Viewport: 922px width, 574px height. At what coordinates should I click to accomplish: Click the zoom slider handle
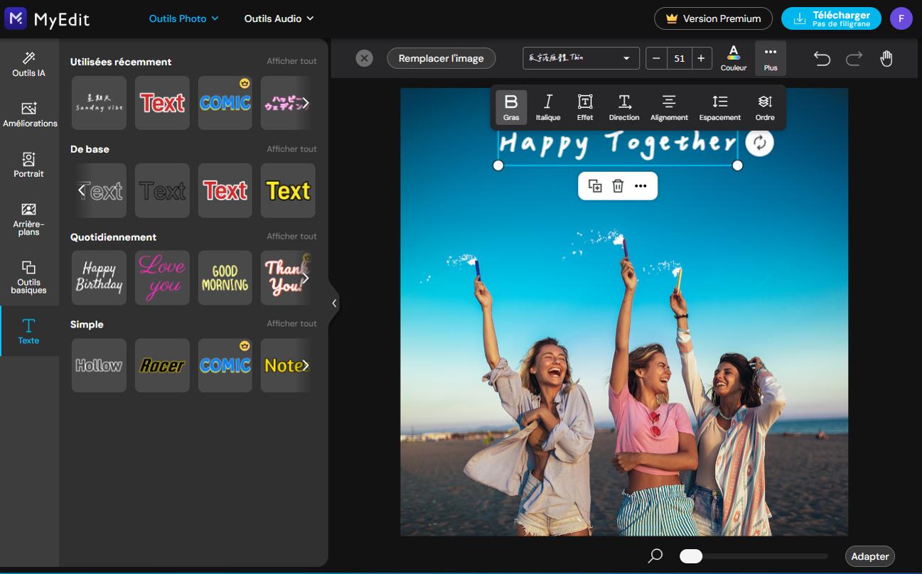click(x=691, y=556)
